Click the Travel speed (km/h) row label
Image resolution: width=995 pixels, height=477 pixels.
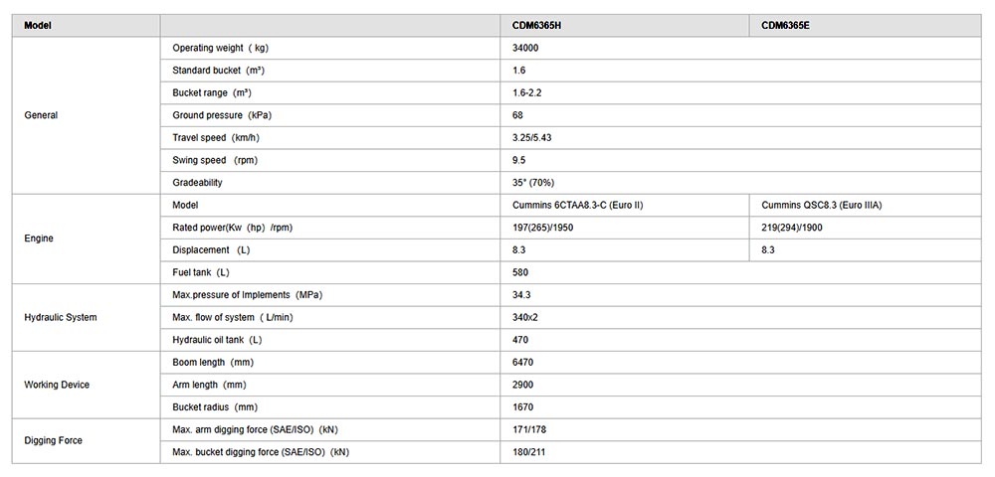[x=216, y=137]
